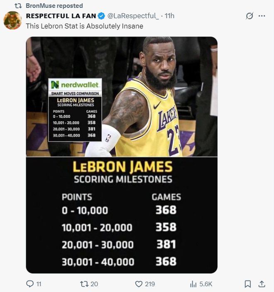The height and width of the screenshot is (292, 274).
Task: Click the Grok explain post icon
Action: coord(250,16)
